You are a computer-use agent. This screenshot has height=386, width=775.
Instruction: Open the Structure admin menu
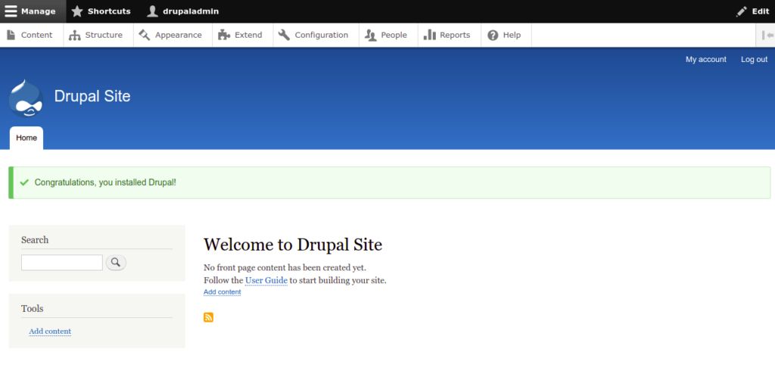(x=98, y=35)
